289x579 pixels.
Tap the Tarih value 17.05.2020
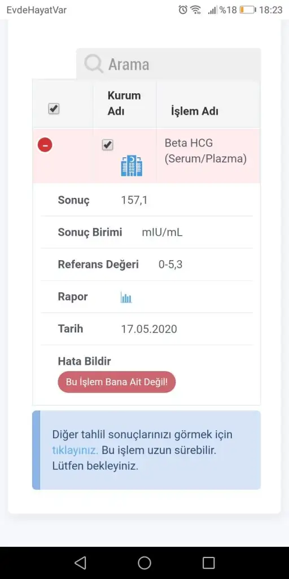pos(149,329)
